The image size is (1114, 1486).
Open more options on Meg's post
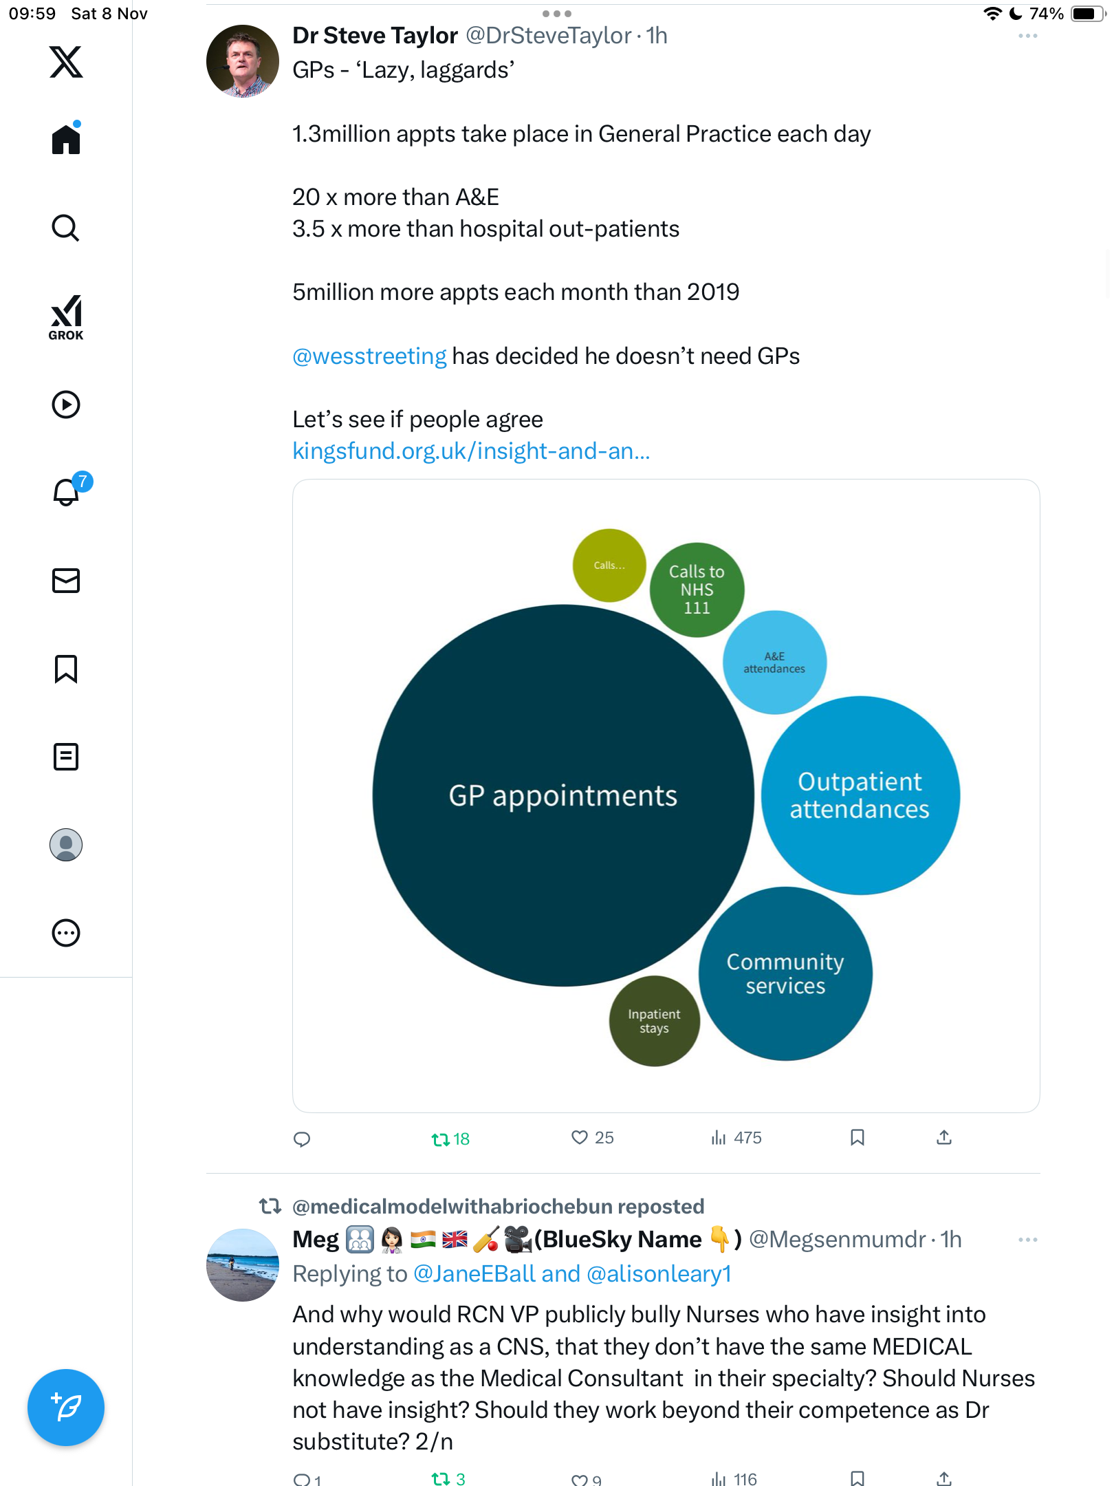pos(1027,1240)
